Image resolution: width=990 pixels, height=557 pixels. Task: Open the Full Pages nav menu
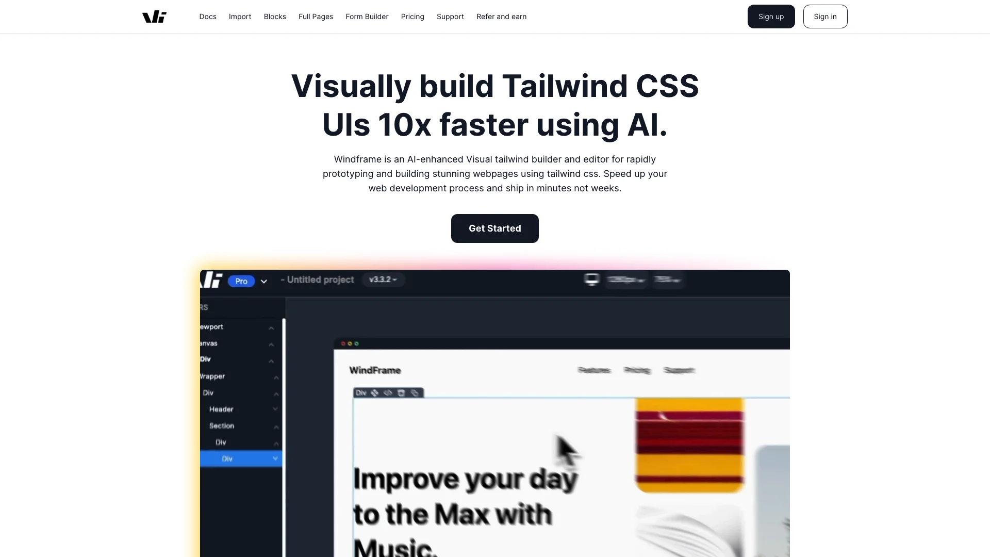click(x=316, y=17)
